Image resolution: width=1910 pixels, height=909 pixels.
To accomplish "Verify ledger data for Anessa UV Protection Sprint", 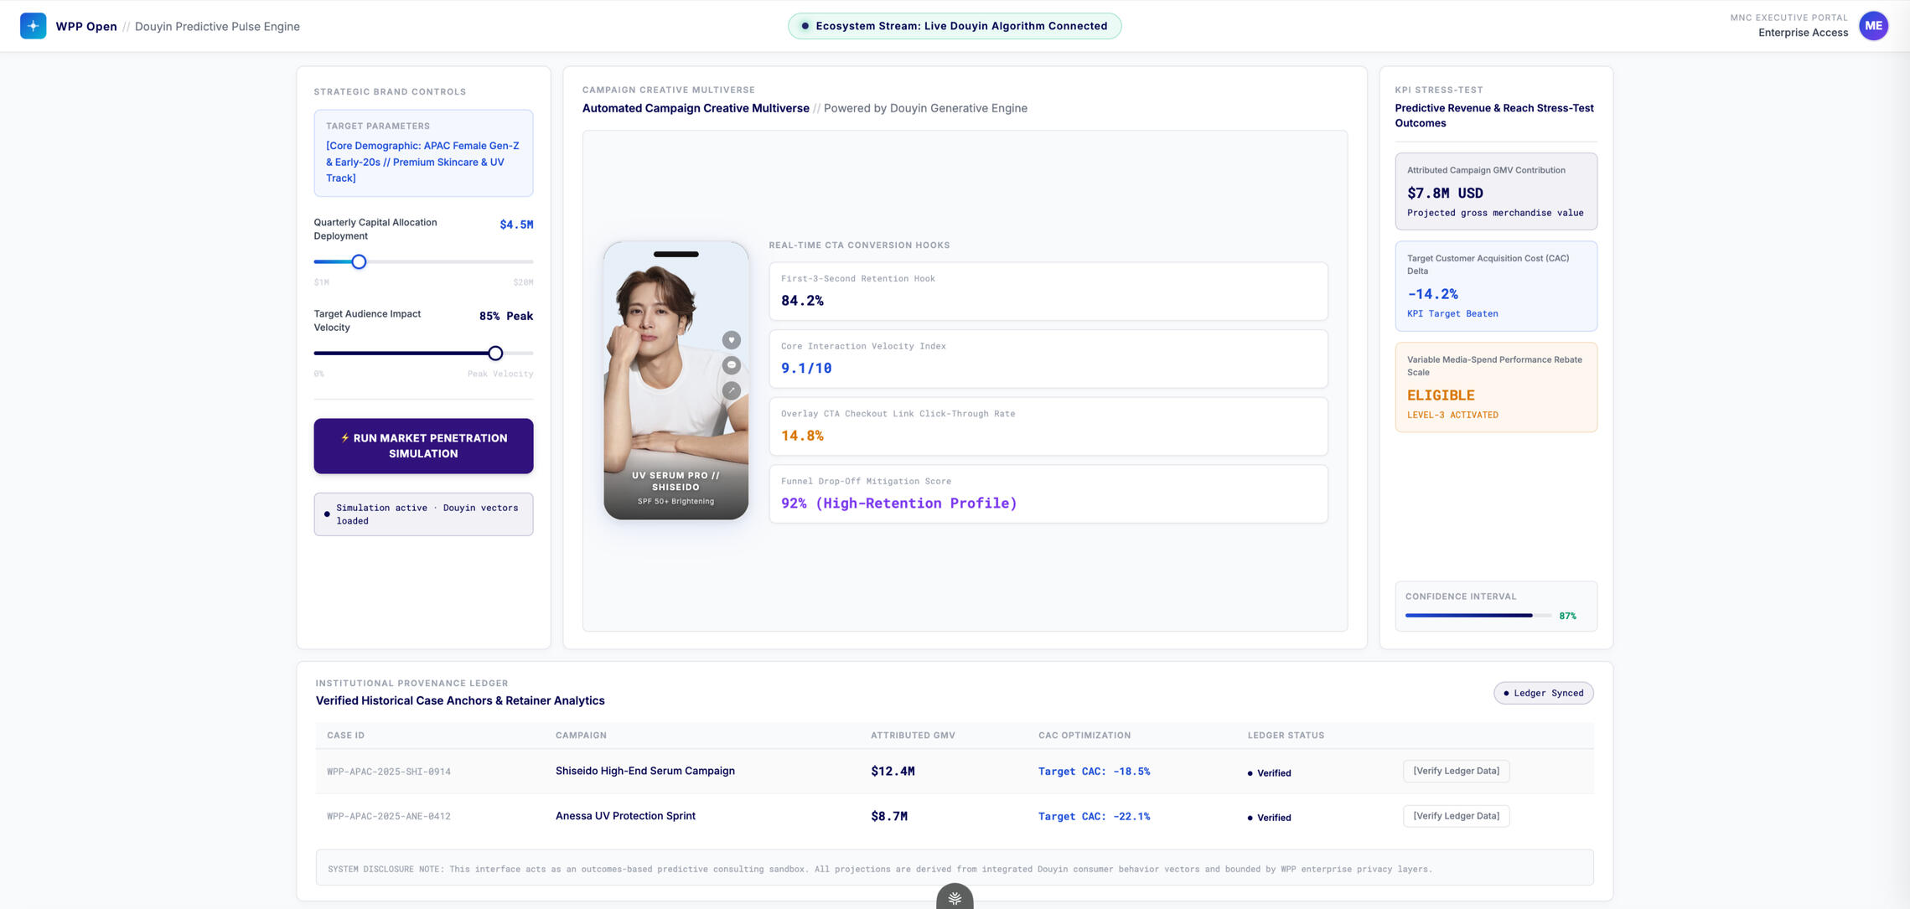I will pos(1457,816).
